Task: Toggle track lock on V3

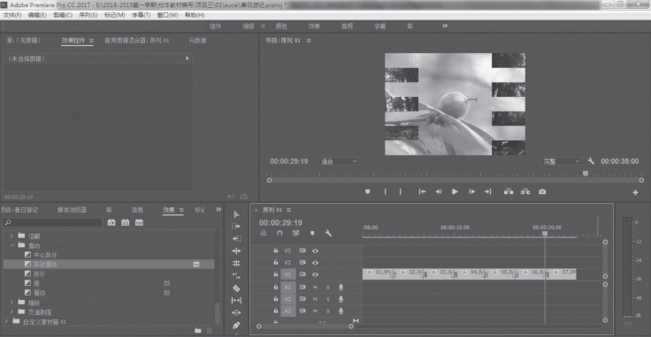Action: (x=275, y=251)
